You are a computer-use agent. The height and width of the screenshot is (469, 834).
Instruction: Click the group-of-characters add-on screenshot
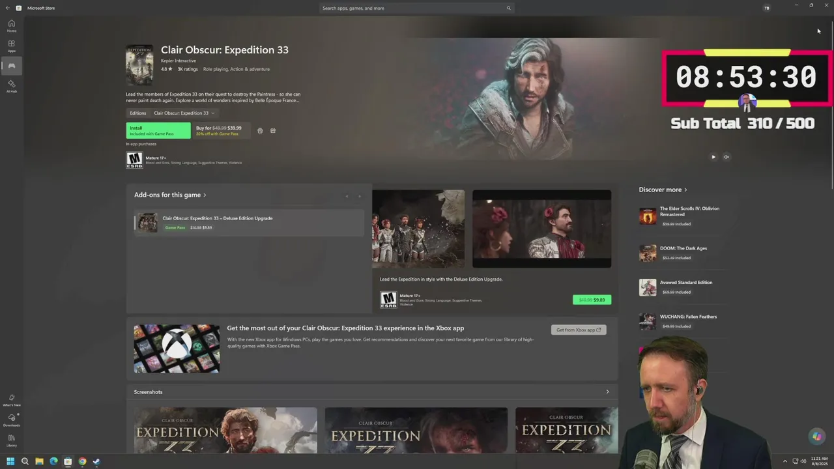pos(418,229)
